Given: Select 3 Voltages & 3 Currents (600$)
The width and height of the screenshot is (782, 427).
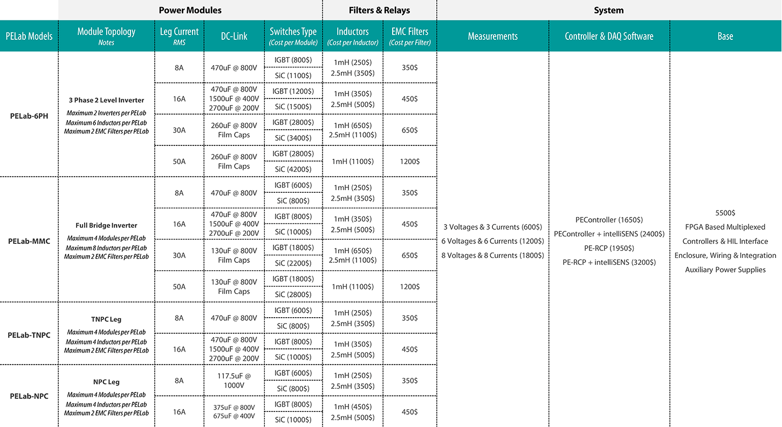Looking at the screenshot, I should pos(493,227).
